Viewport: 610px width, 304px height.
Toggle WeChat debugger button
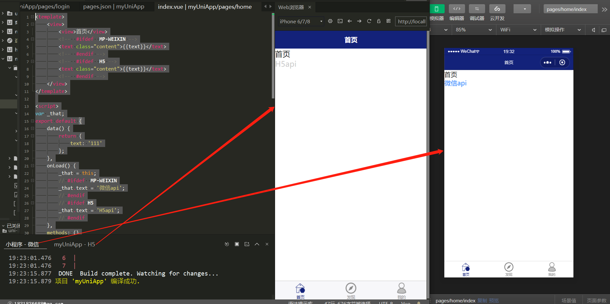coord(477,9)
